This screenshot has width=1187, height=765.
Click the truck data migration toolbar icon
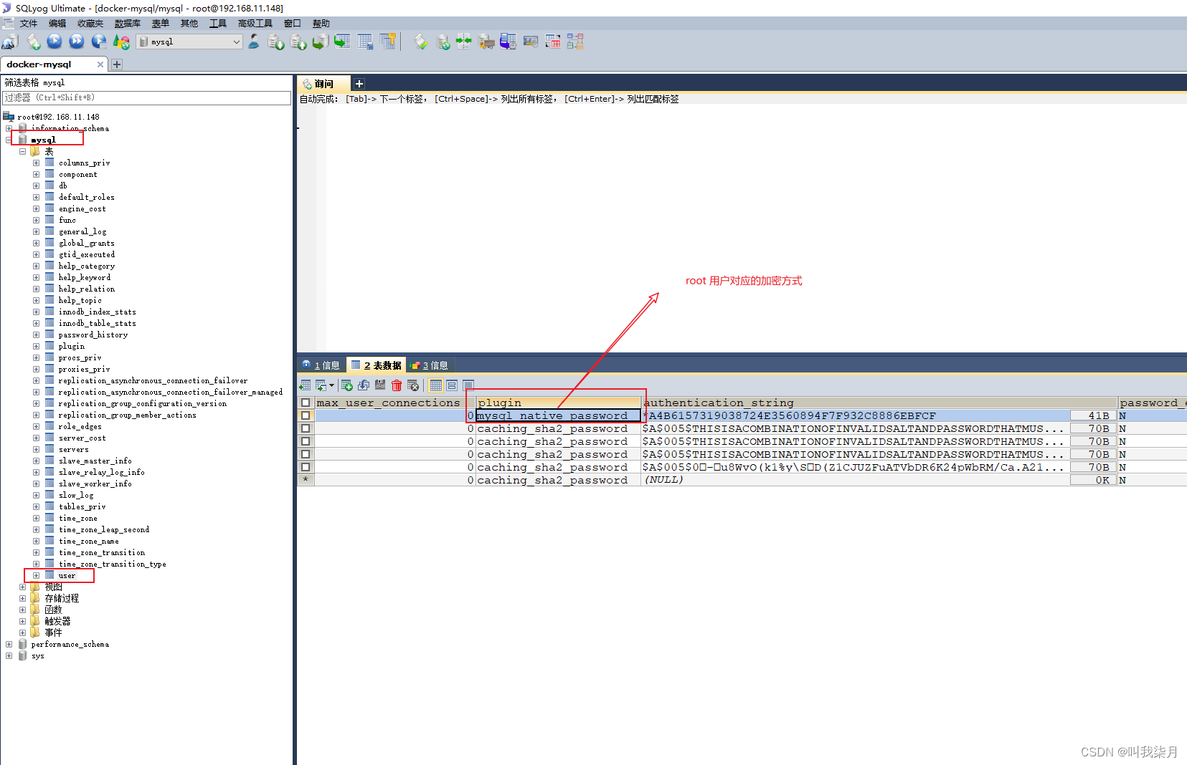[x=486, y=42]
